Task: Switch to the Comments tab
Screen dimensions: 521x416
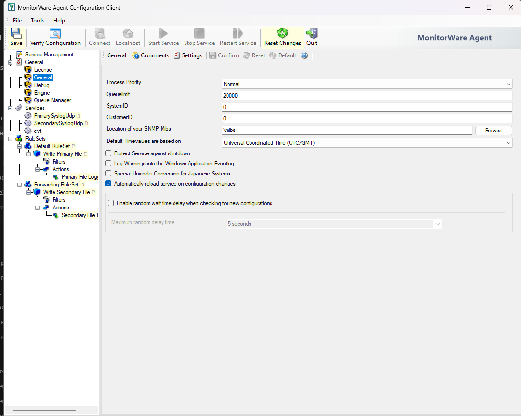Action: point(151,55)
